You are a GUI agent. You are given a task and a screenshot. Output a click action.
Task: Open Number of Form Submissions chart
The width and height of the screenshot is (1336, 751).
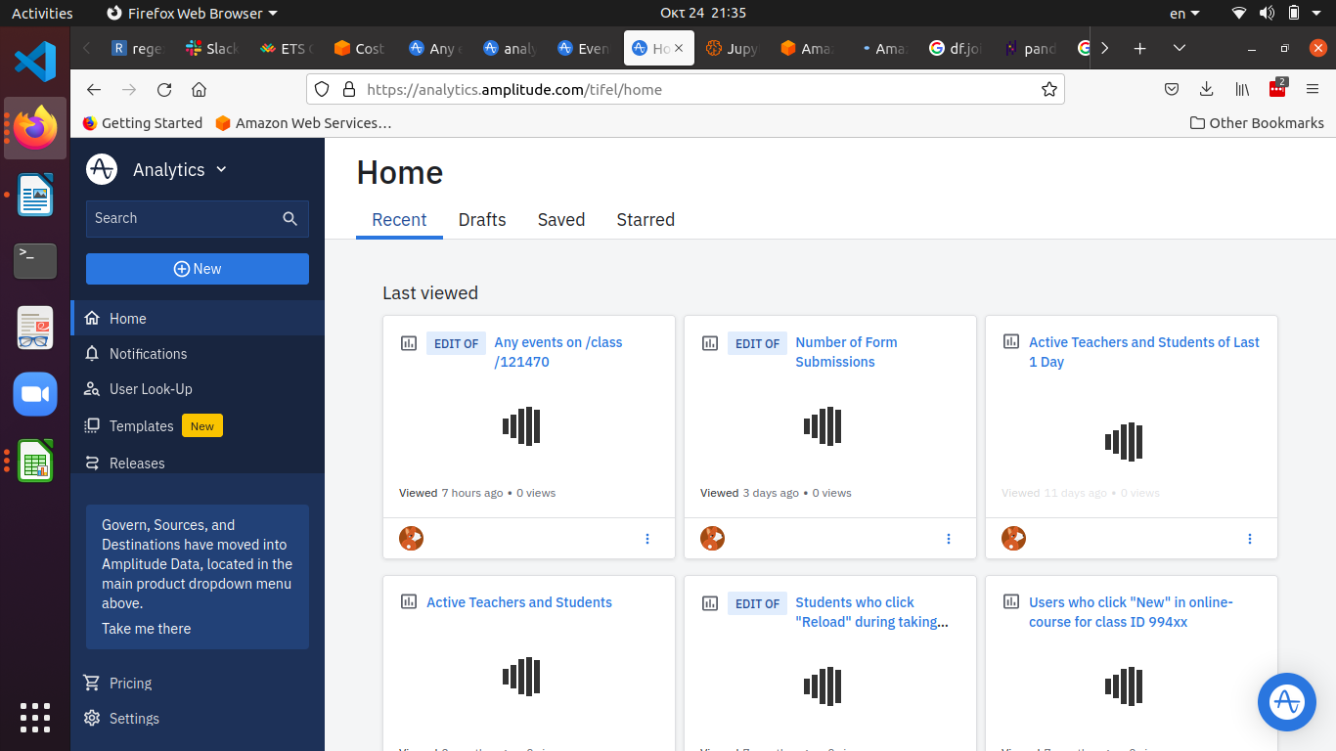[x=846, y=352]
